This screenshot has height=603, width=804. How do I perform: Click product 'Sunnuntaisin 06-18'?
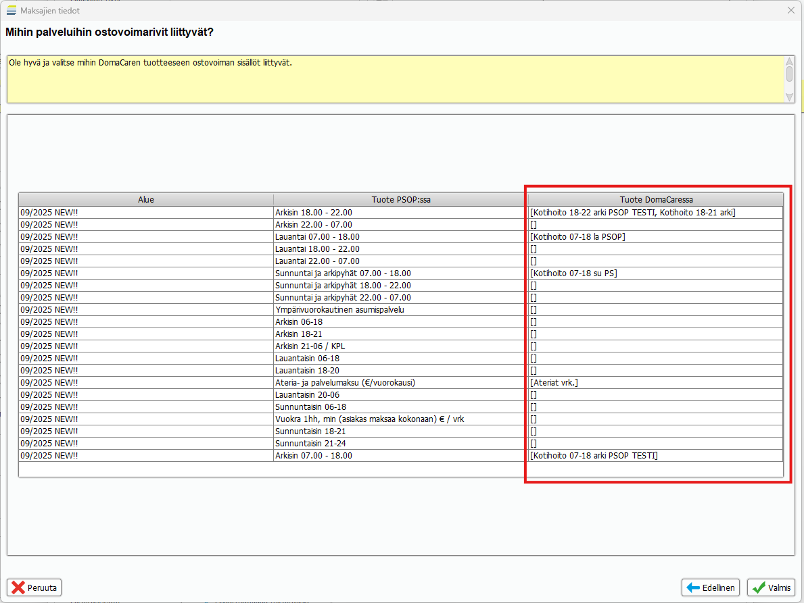(x=401, y=407)
